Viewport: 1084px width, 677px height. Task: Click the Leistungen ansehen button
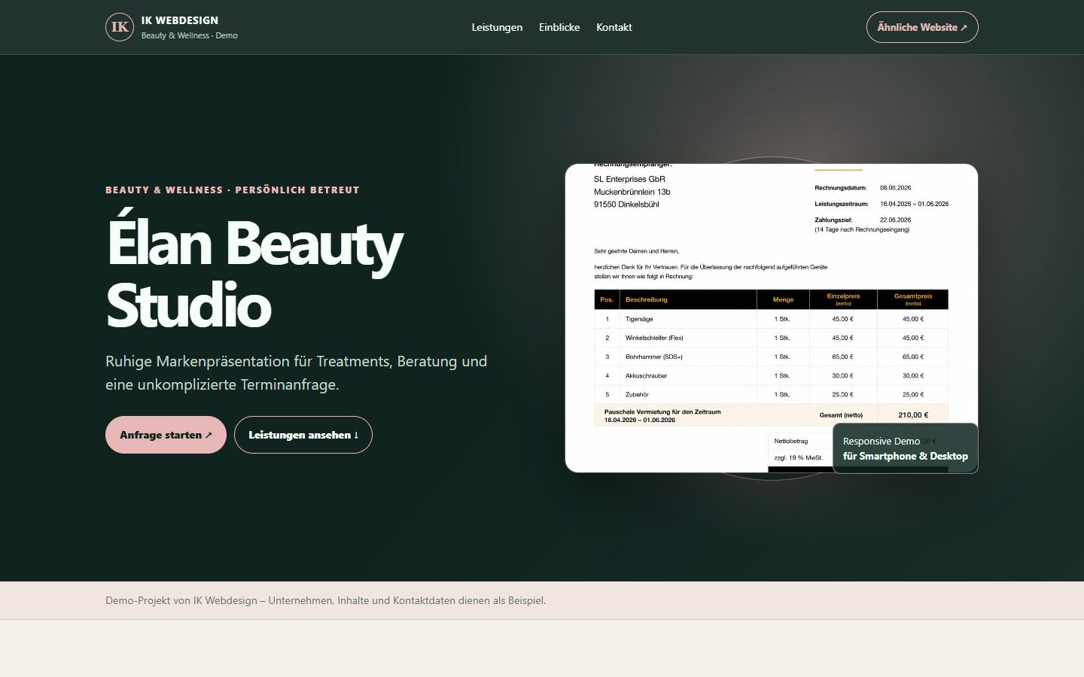click(303, 435)
